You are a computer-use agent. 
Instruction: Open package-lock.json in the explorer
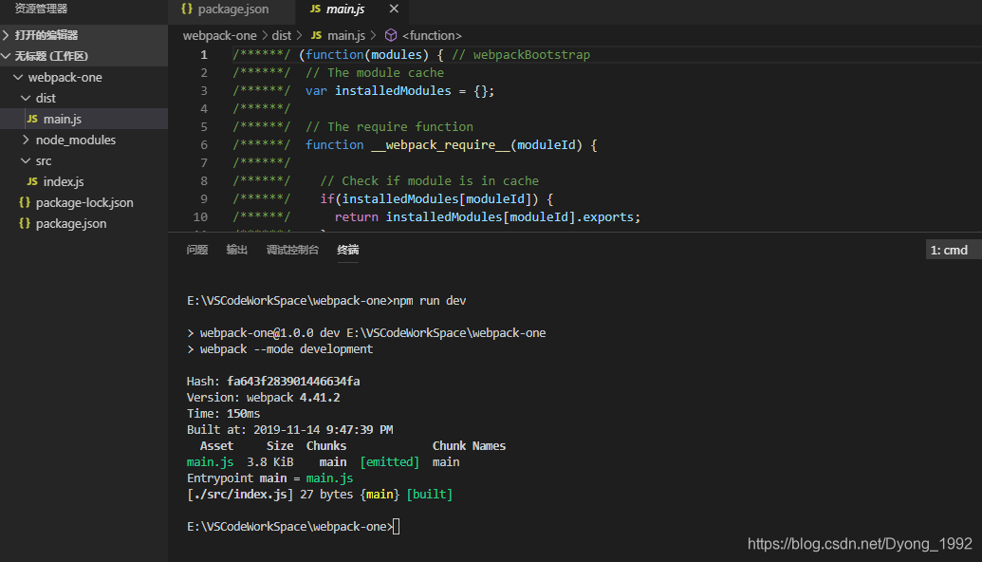point(83,202)
